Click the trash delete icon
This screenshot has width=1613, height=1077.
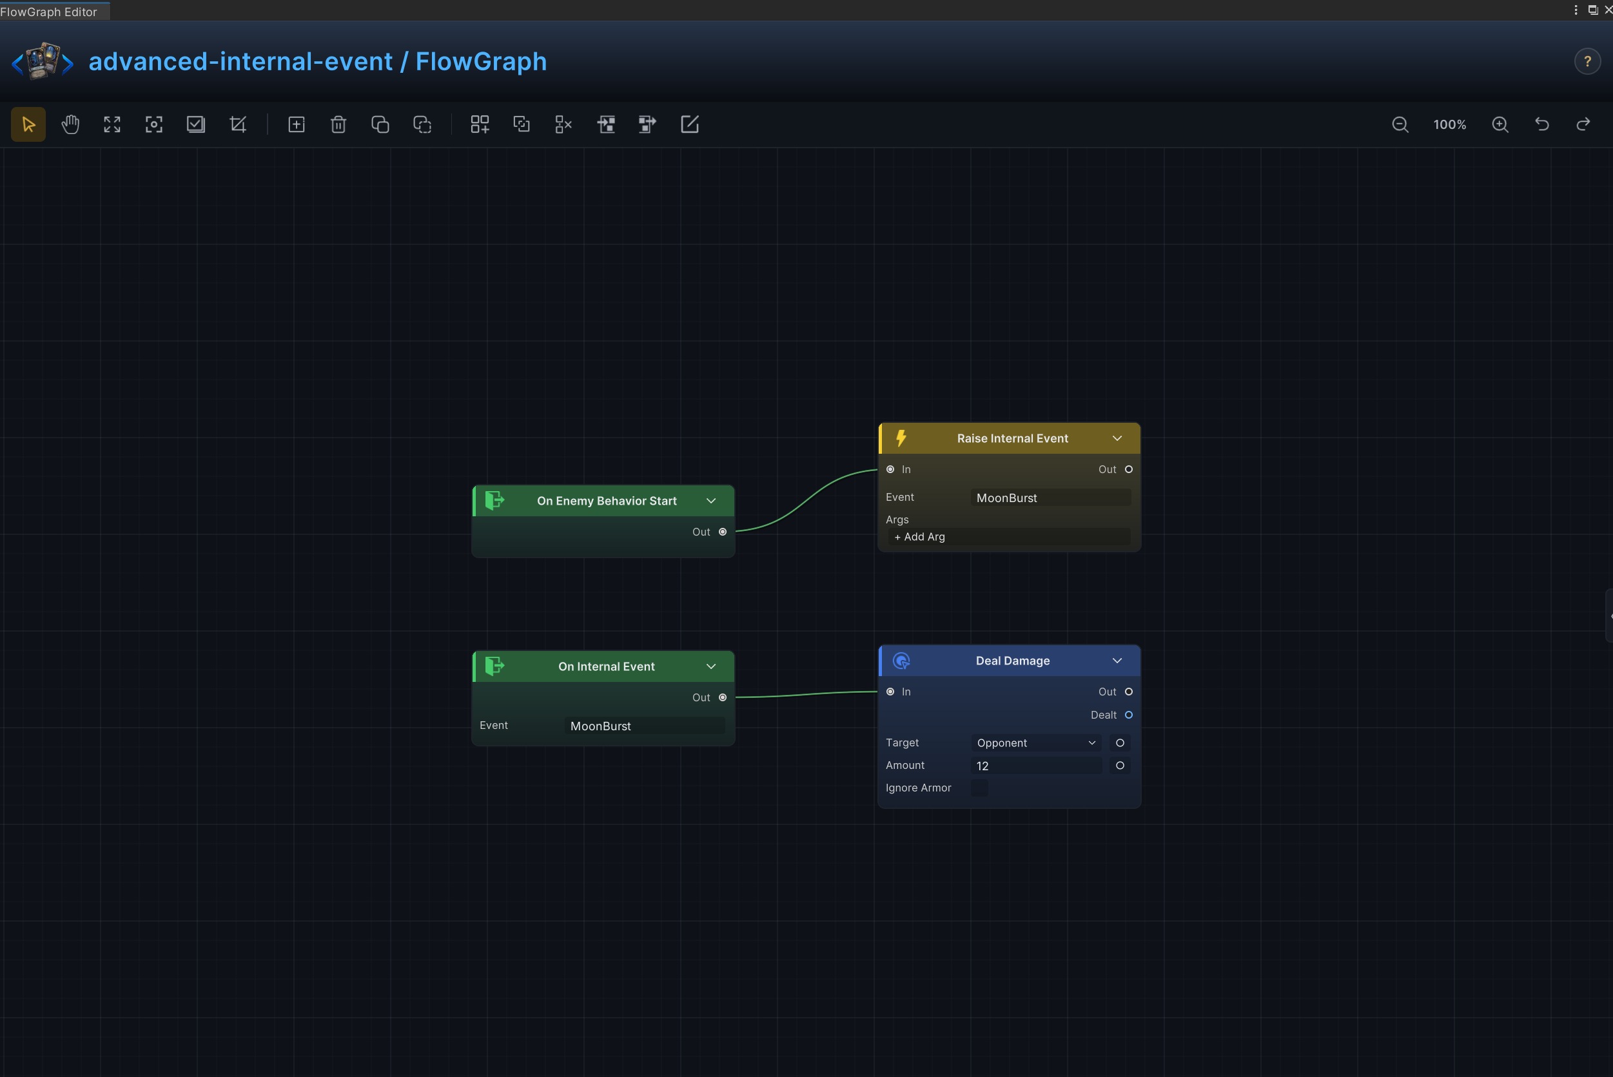(x=338, y=124)
